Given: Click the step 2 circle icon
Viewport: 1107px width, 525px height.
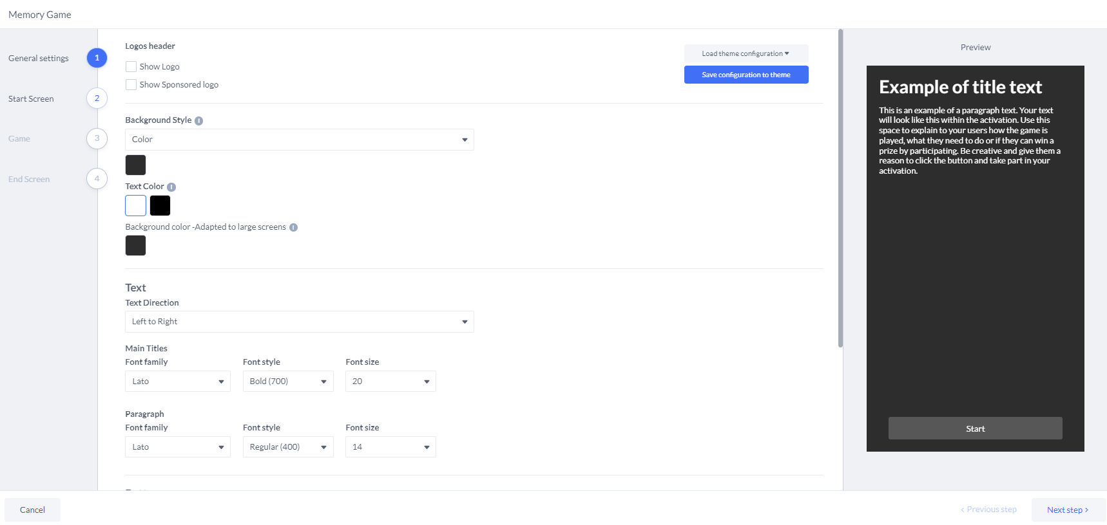Looking at the screenshot, I should (97, 98).
